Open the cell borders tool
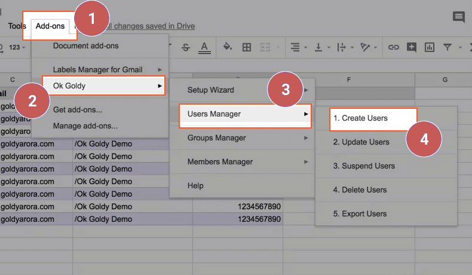This screenshot has width=472, height=275. coord(247,47)
